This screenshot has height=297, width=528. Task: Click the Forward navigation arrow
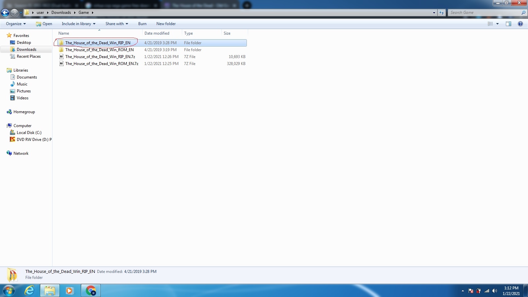14,13
